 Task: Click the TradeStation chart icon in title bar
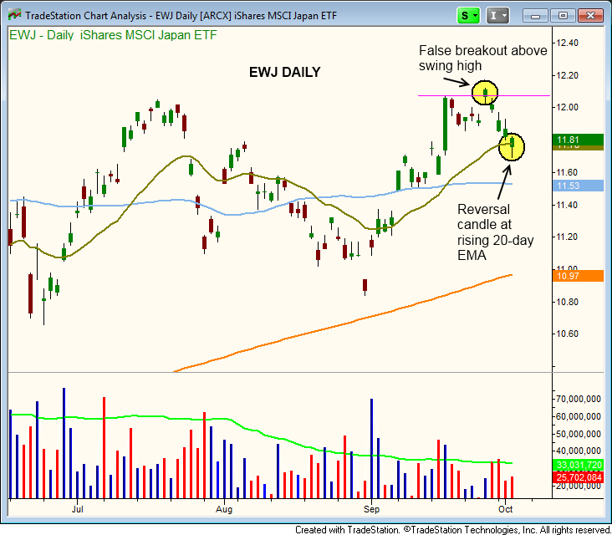click(14, 15)
